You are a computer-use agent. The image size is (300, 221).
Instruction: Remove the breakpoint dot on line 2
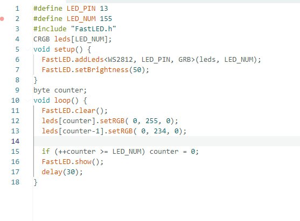tap(2, 19)
